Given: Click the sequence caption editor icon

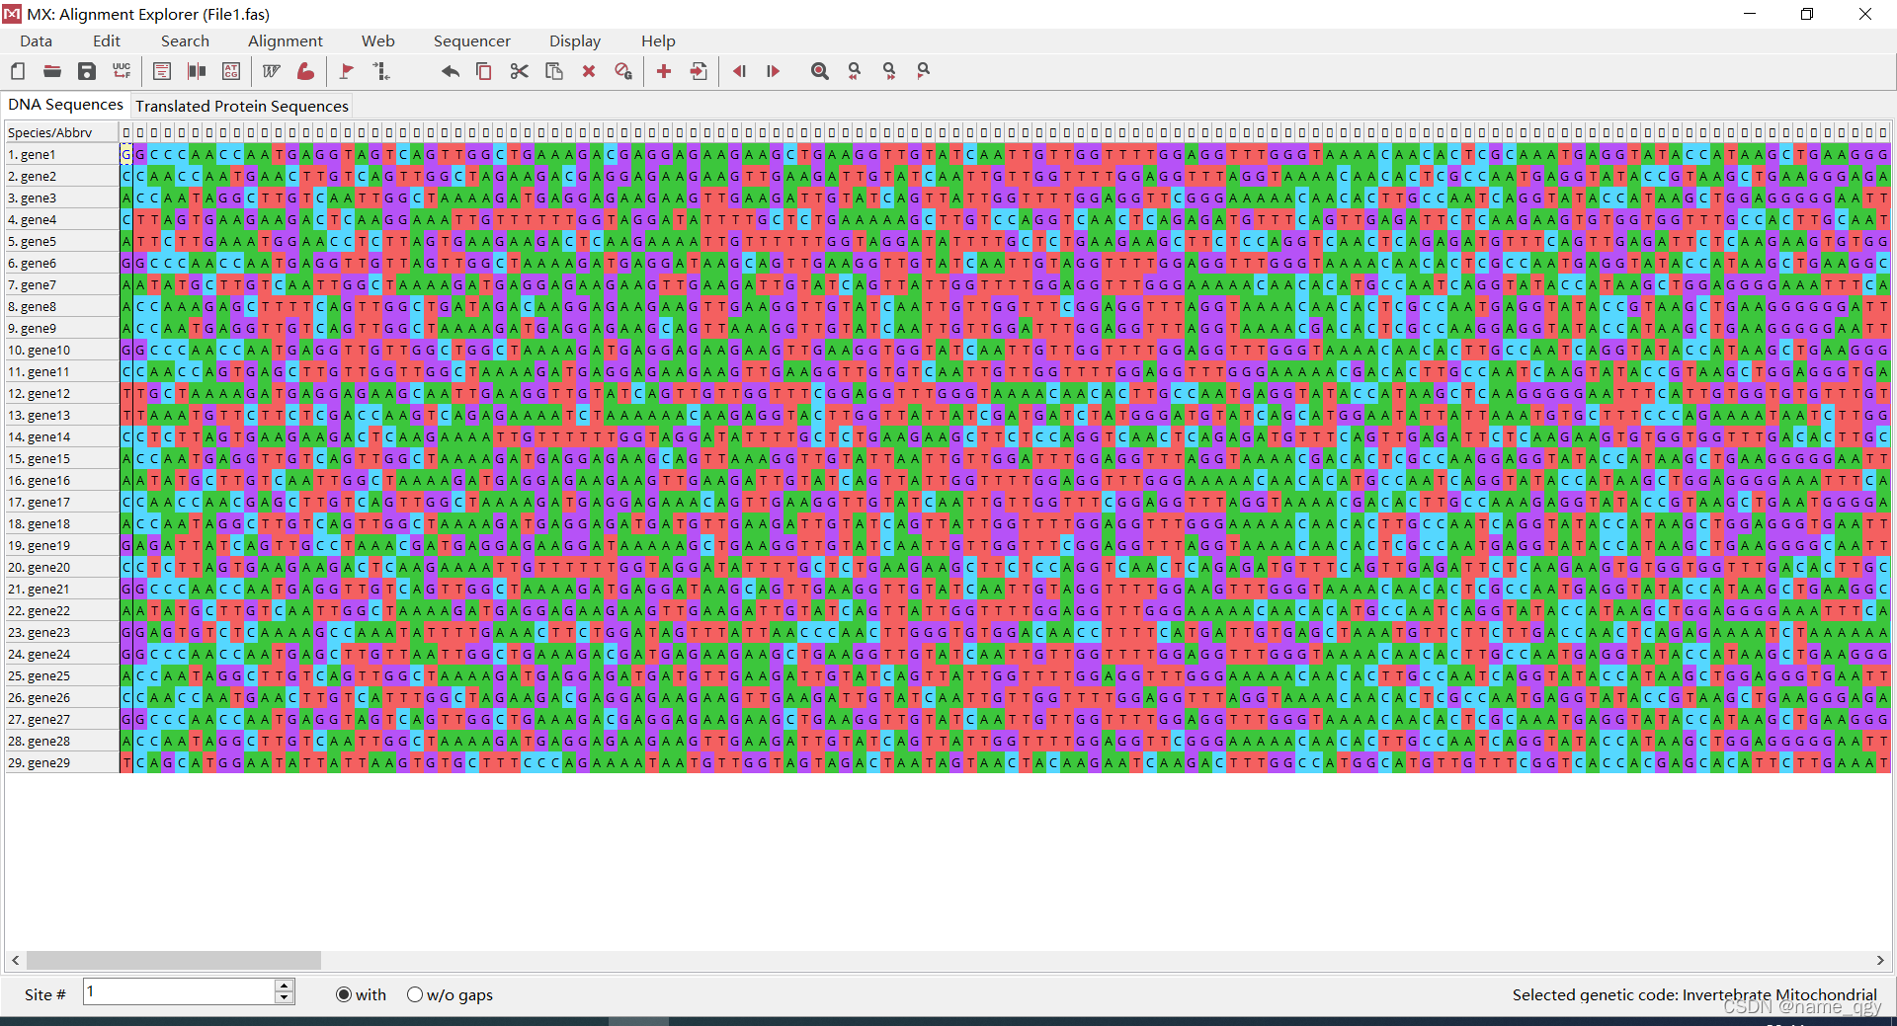Looking at the screenshot, I should point(162,71).
